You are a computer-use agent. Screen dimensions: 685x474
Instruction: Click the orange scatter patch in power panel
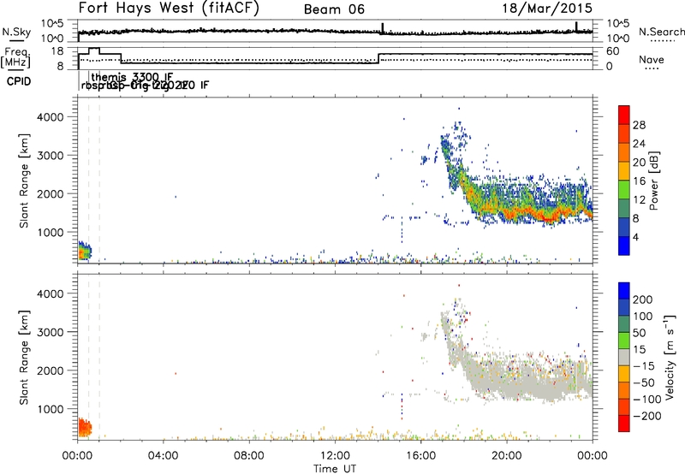click(x=84, y=251)
